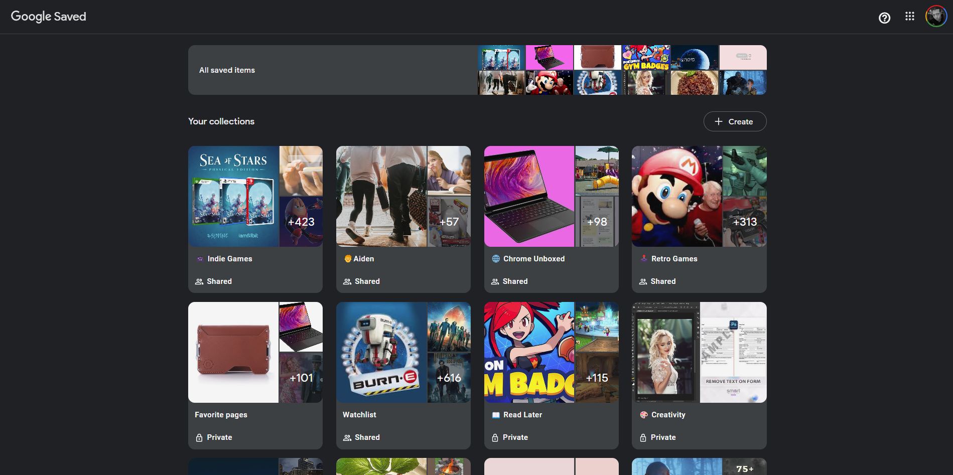The width and height of the screenshot is (953, 475).
Task: Open the Favorite pages collection title
Action: pos(221,415)
